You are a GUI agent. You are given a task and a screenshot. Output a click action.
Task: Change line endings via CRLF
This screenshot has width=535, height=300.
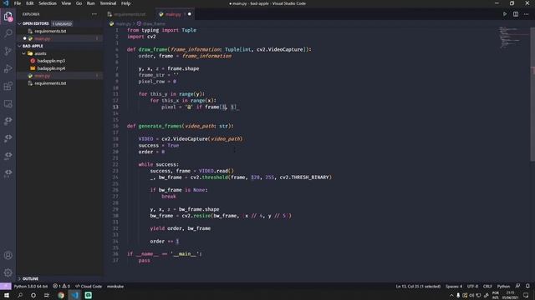coord(487,287)
